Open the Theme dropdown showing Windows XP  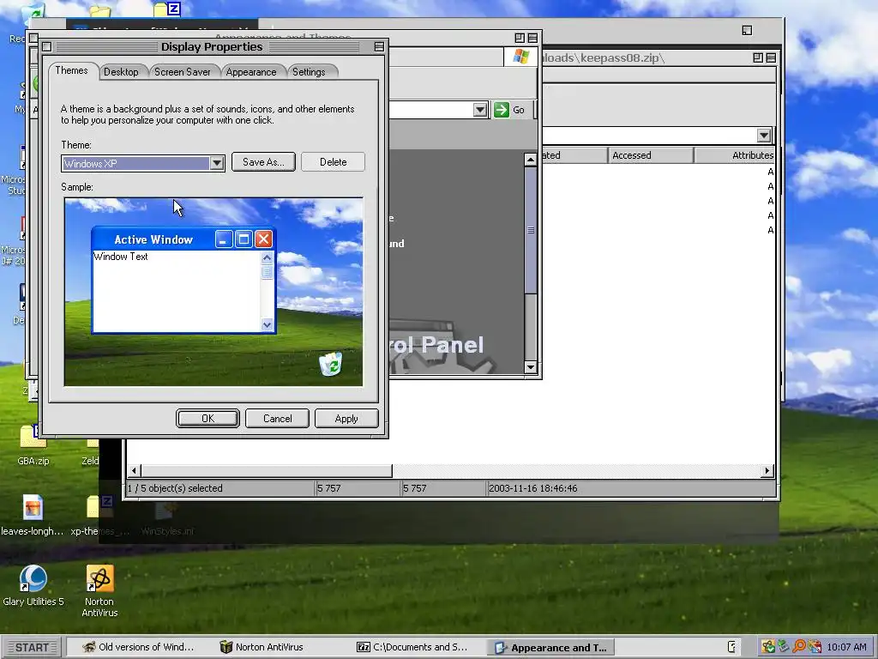coord(217,164)
